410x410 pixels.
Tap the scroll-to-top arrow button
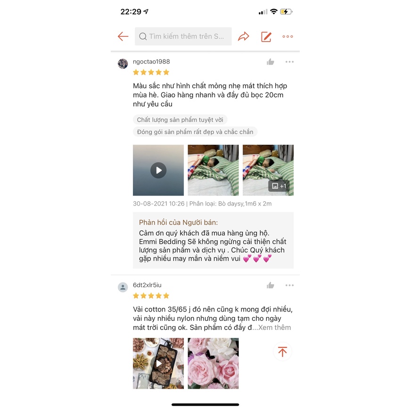point(282,352)
